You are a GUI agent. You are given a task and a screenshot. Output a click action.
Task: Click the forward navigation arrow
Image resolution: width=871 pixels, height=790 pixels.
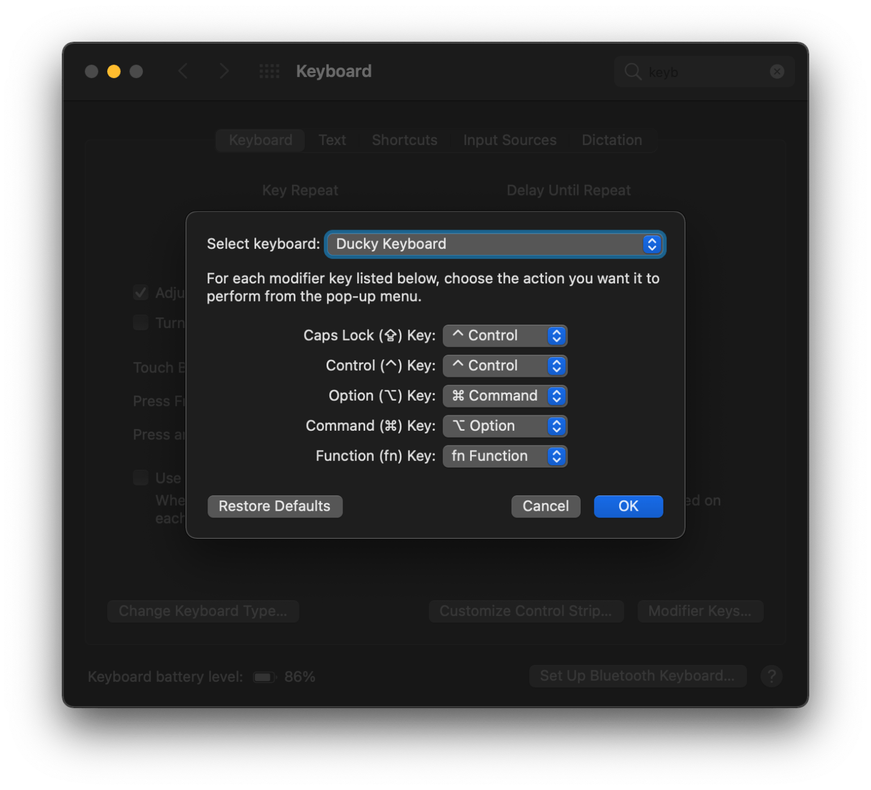224,71
